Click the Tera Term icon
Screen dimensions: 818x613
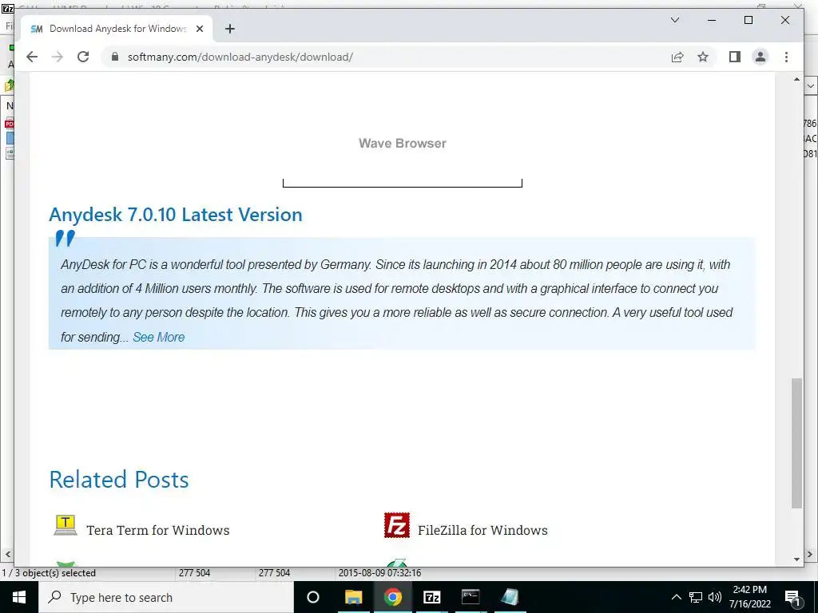(66, 525)
